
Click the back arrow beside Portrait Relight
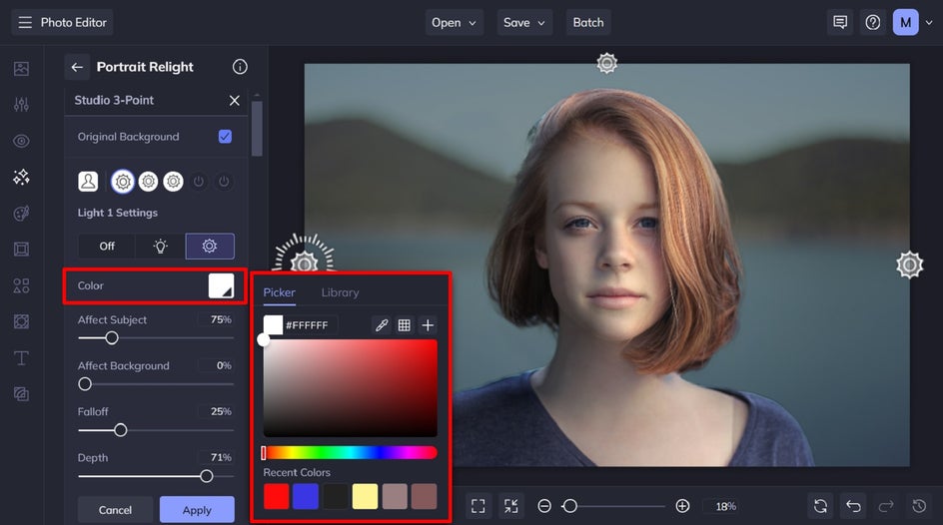tap(77, 67)
